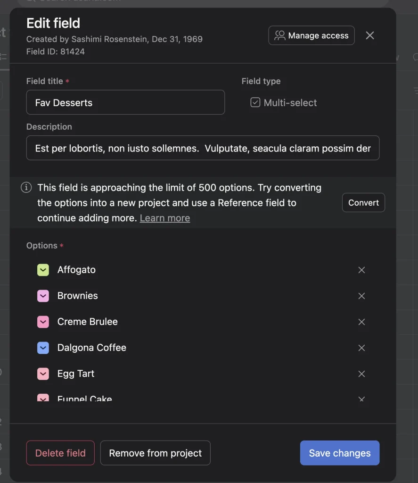Image resolution: width=418 pixels, height=483 pixels.
Task: Open the color dropdown for Affogato
Action: [x=43, y=270]
